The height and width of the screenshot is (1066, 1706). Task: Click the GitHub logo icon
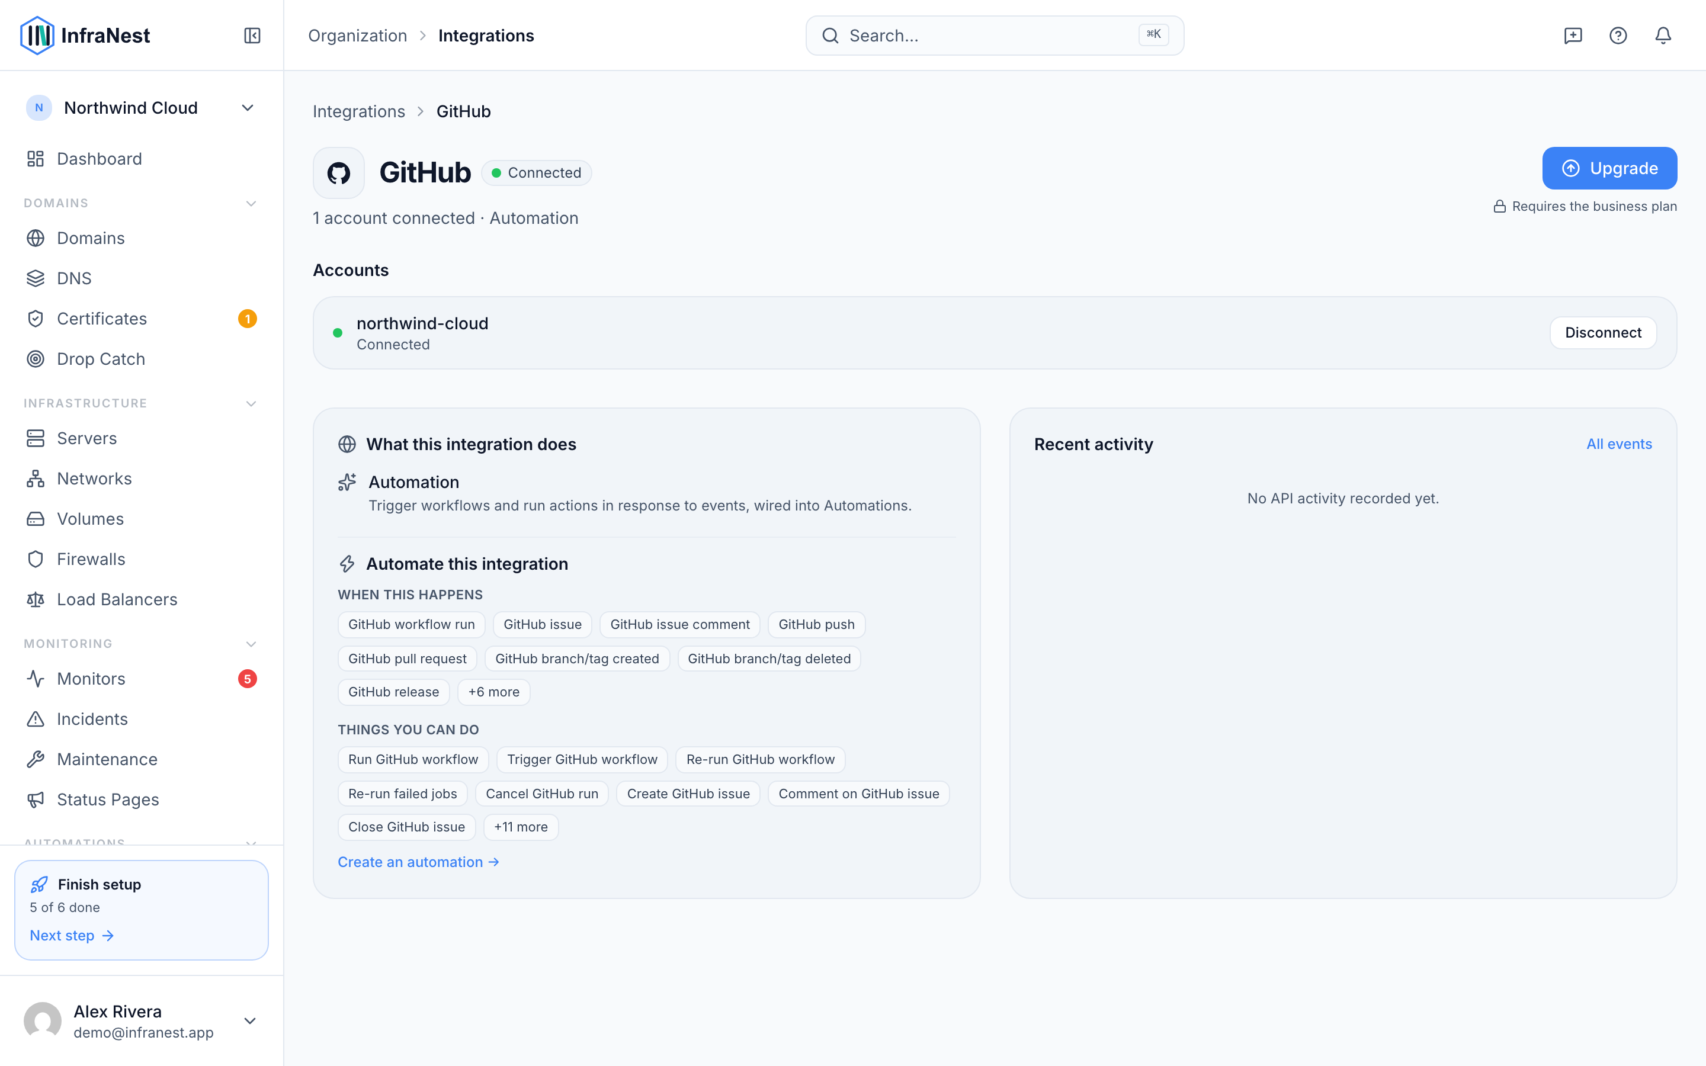[338, 173]
